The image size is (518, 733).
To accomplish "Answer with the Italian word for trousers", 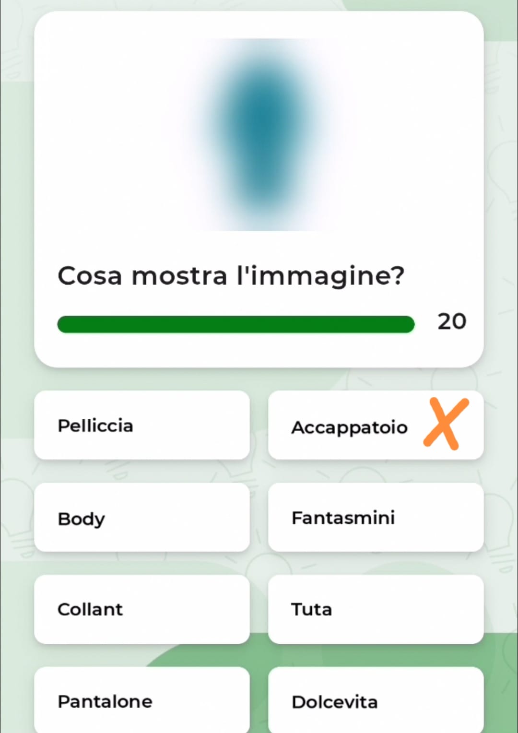I will tap(142, 701).
